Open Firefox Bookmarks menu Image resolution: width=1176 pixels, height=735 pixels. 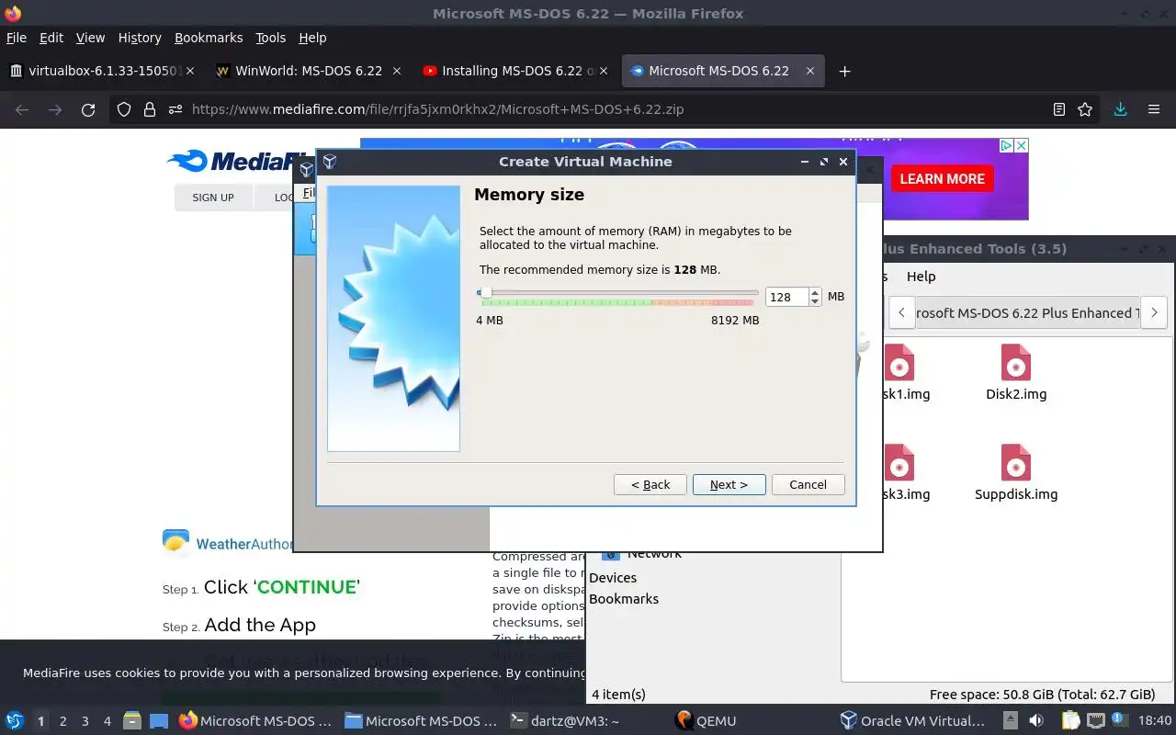pyautogui.click(x=209, y=38)
